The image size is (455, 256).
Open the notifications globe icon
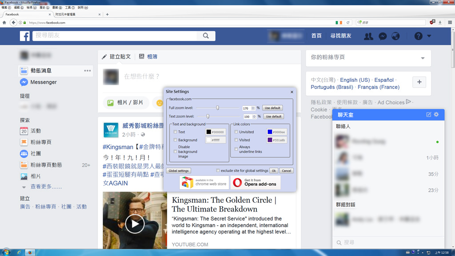point(395,36)
